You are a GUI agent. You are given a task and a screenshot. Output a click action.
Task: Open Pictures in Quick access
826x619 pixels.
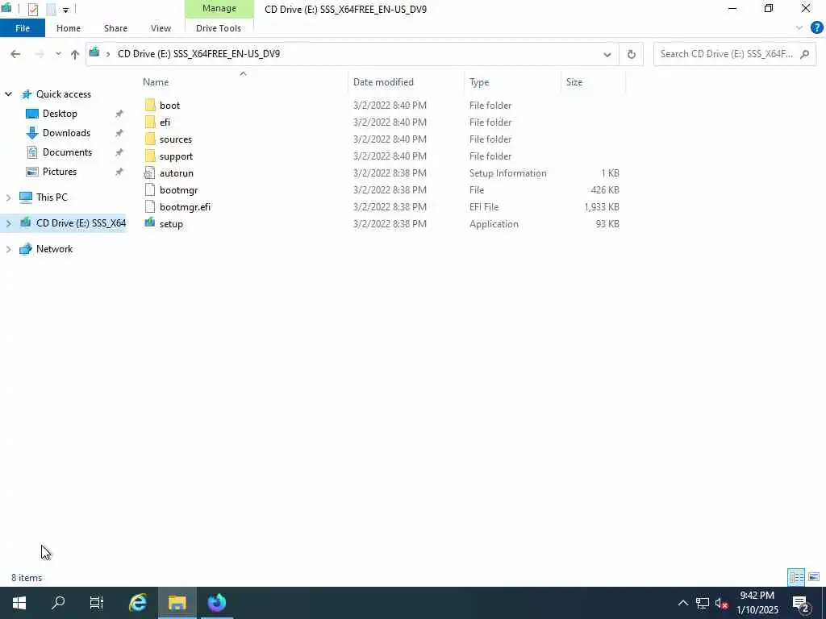click(x=60, y=172)
